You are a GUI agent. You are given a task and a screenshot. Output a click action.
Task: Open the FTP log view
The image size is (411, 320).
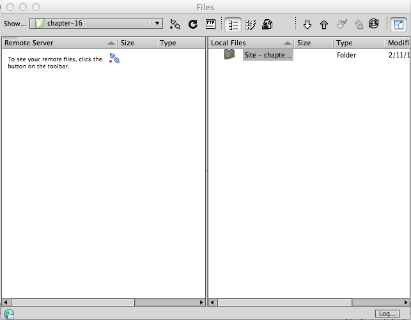(210, 24)
